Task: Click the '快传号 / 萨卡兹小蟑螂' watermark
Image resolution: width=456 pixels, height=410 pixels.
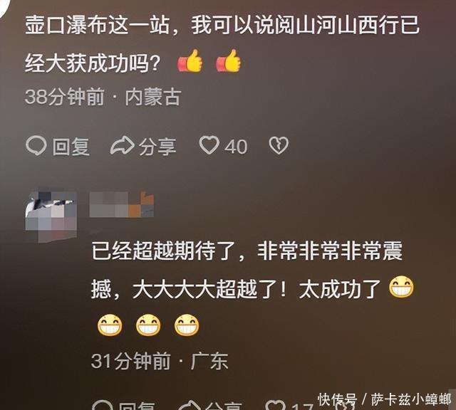Action: point(385,399)
